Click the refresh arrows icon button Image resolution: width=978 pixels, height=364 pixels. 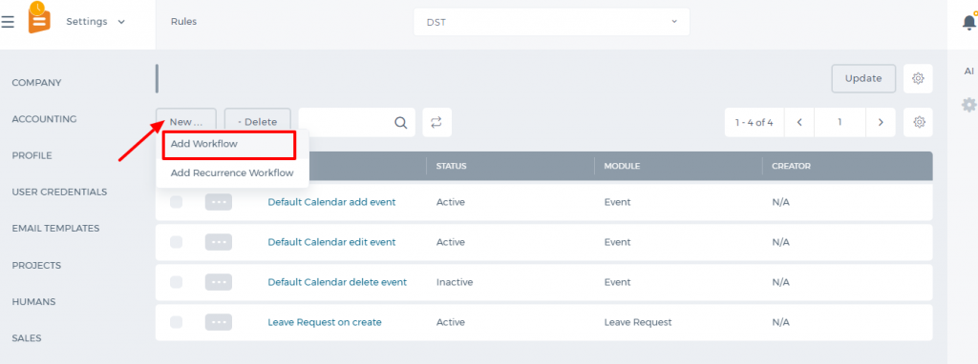tap(436, 122)
